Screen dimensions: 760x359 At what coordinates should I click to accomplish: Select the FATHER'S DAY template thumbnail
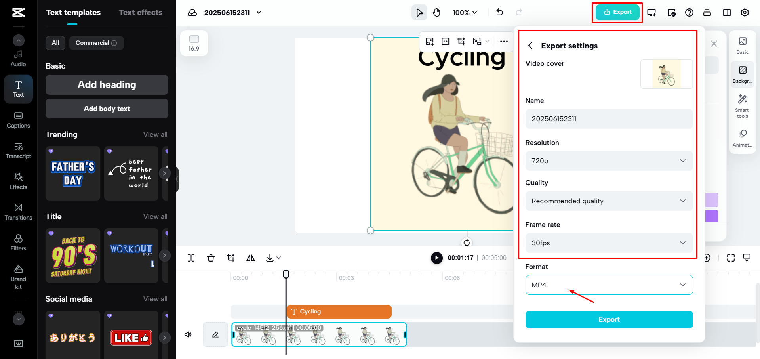pyautogui.click(x=72, y=174)
